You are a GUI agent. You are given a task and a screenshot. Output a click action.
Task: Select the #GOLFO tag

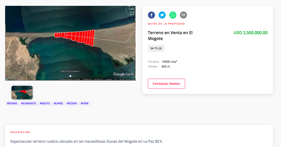coord(45,103)
